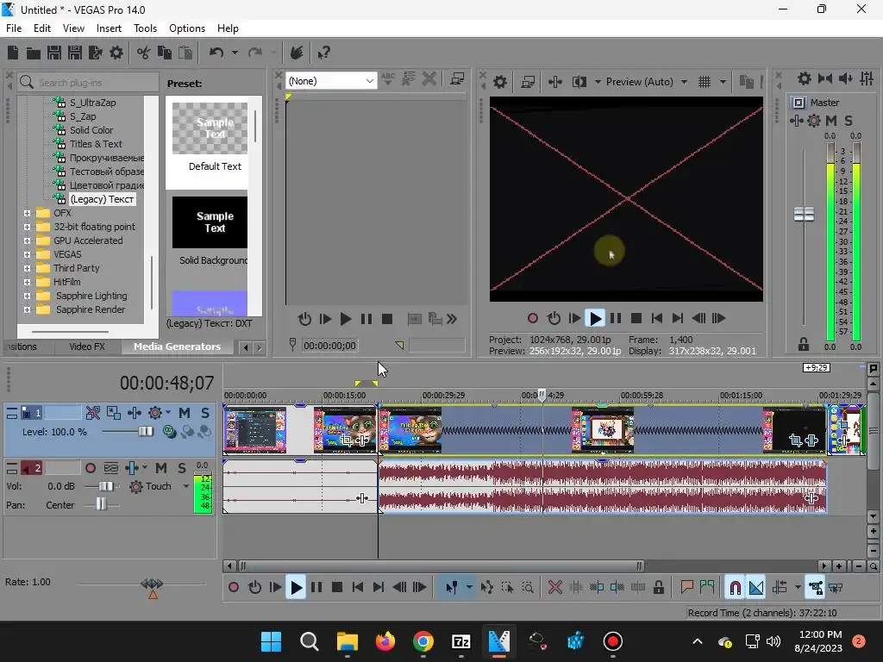Expand the 32-bit floating point folder

[x=27, y=227]
